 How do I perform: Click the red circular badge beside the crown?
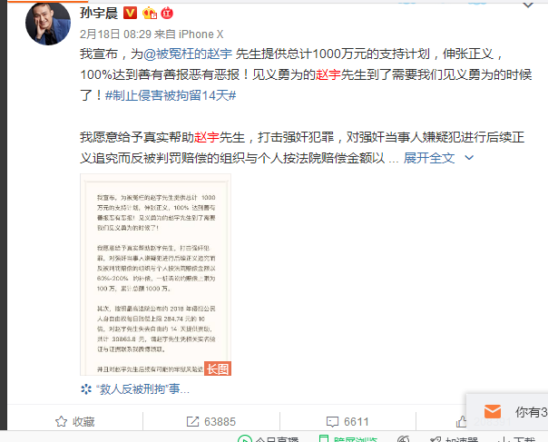(167, 14)
